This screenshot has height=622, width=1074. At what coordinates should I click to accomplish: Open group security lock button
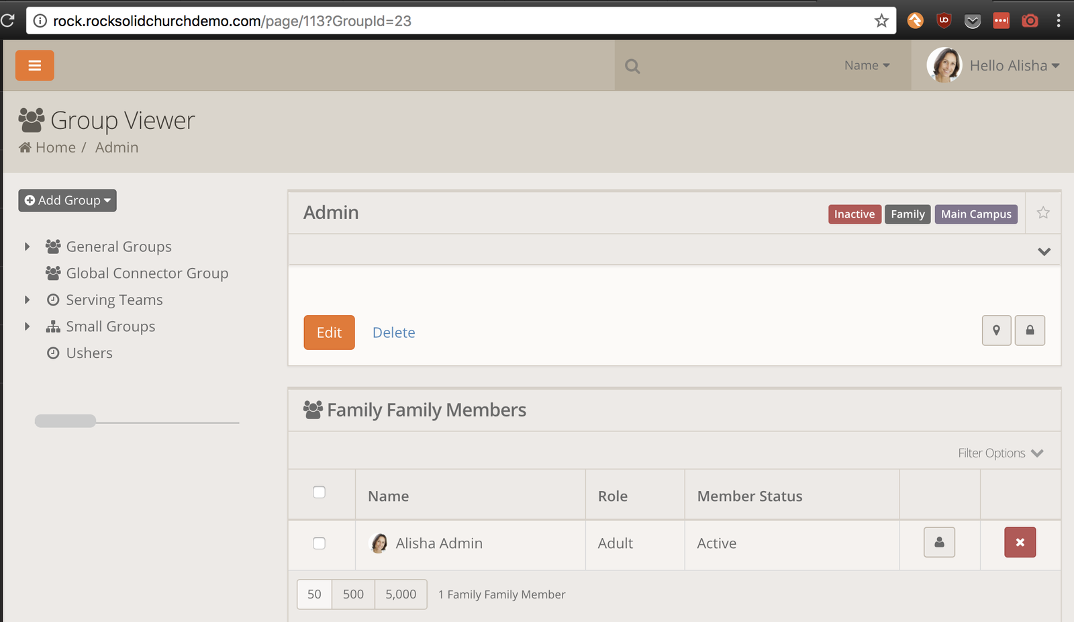(1030, 330)
